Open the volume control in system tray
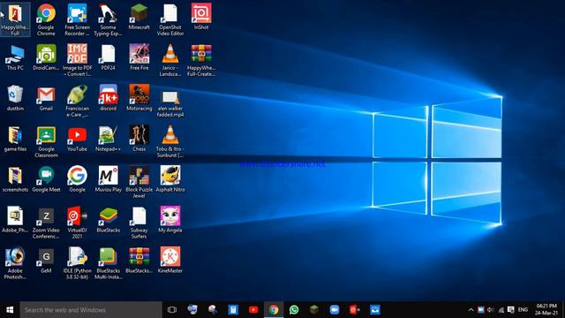Image resolution: width=565 pixels, height=318 pixels. [x=491, y=310]
